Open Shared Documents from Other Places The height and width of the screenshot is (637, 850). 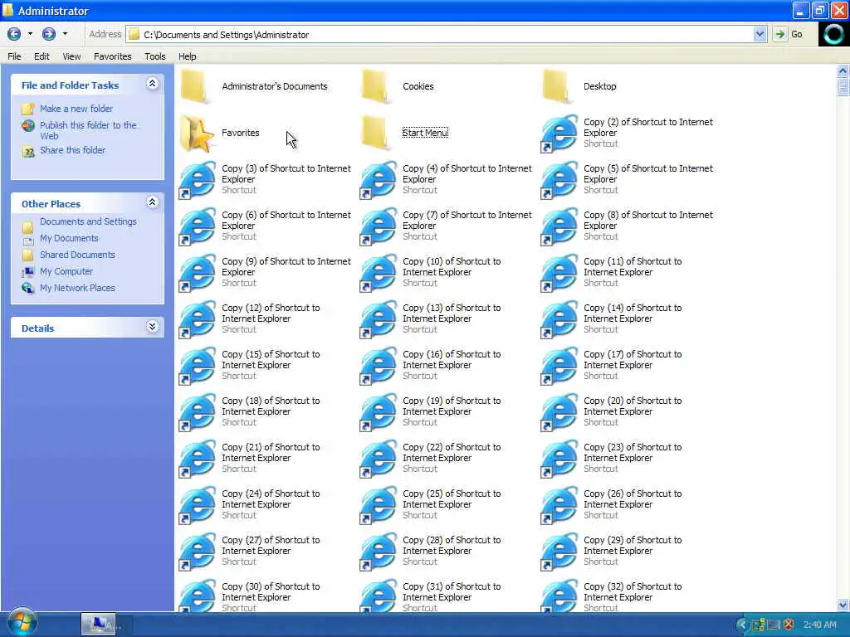click(x=77, y=255)
